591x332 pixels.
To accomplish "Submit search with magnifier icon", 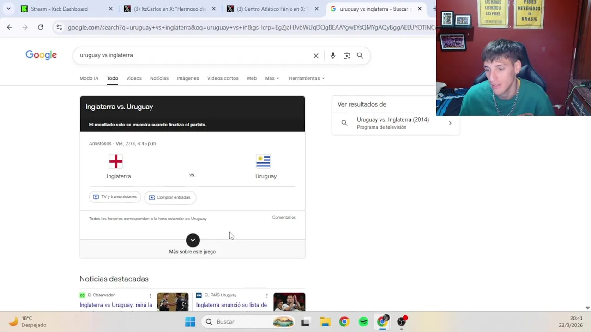I will (x=360, y=56).
